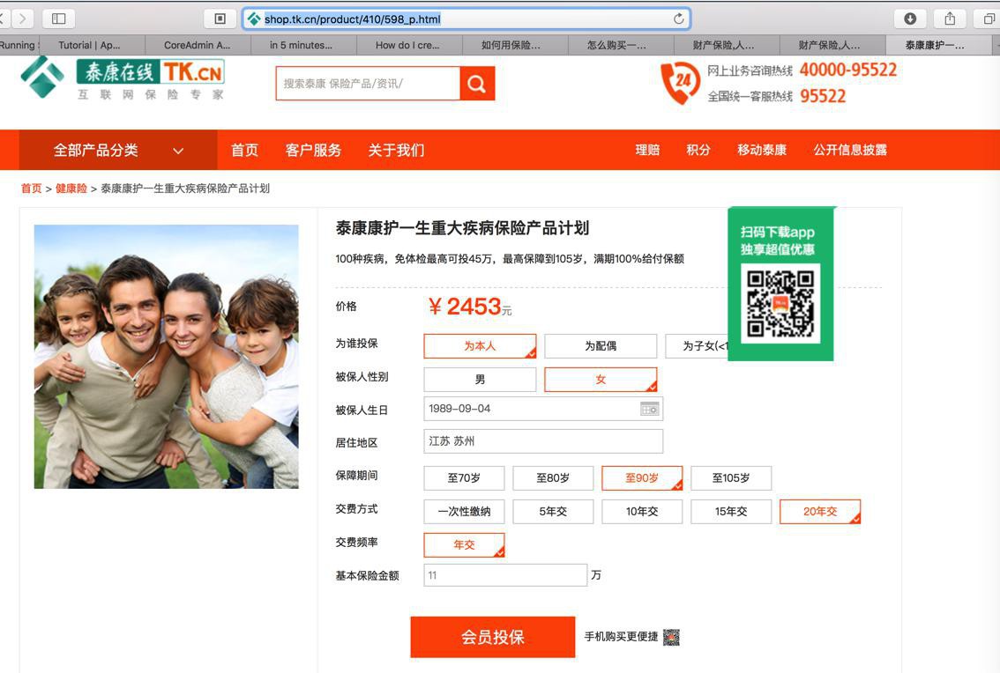Image resolution: width=1000 pixels, height=673 pixels.
Task: Select payment method 10年交
Action: [x=642, y=512]
